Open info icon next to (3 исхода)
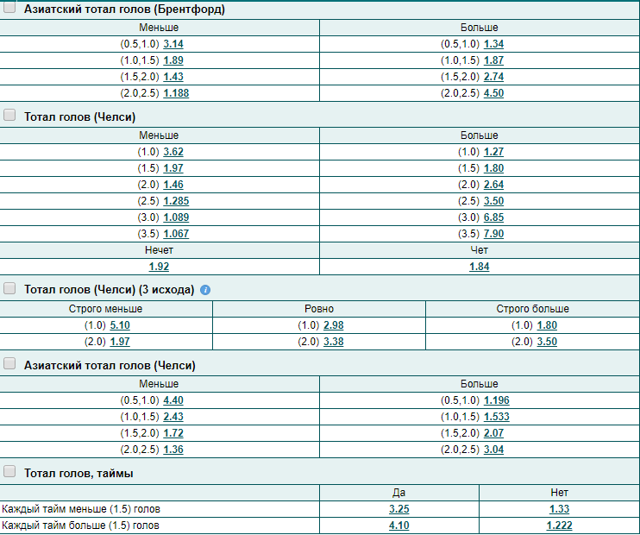Image resolution: width=640 pixels, height=535 pixels. [205, 290]
